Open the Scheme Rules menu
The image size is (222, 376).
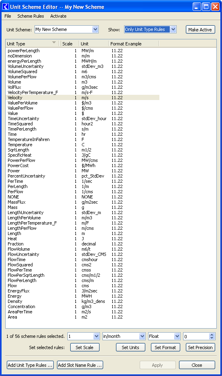(31, 16)
